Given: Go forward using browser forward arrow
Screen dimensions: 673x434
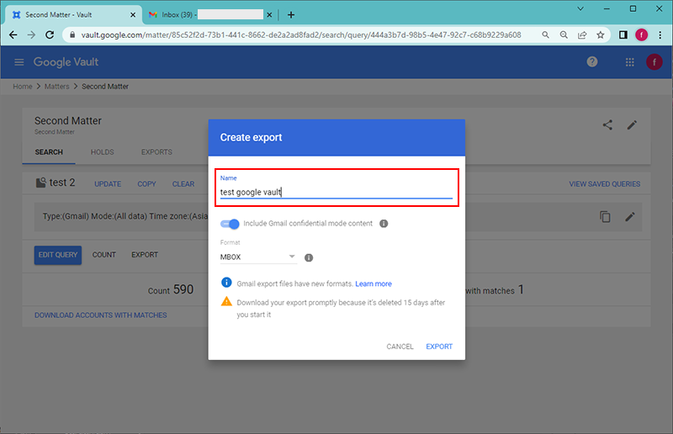Looking at the screenshot, I should click(31, 34).
